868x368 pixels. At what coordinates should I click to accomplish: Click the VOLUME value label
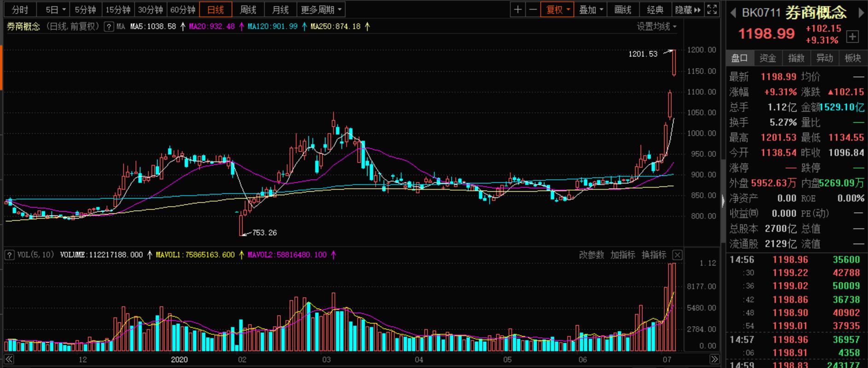102,254
